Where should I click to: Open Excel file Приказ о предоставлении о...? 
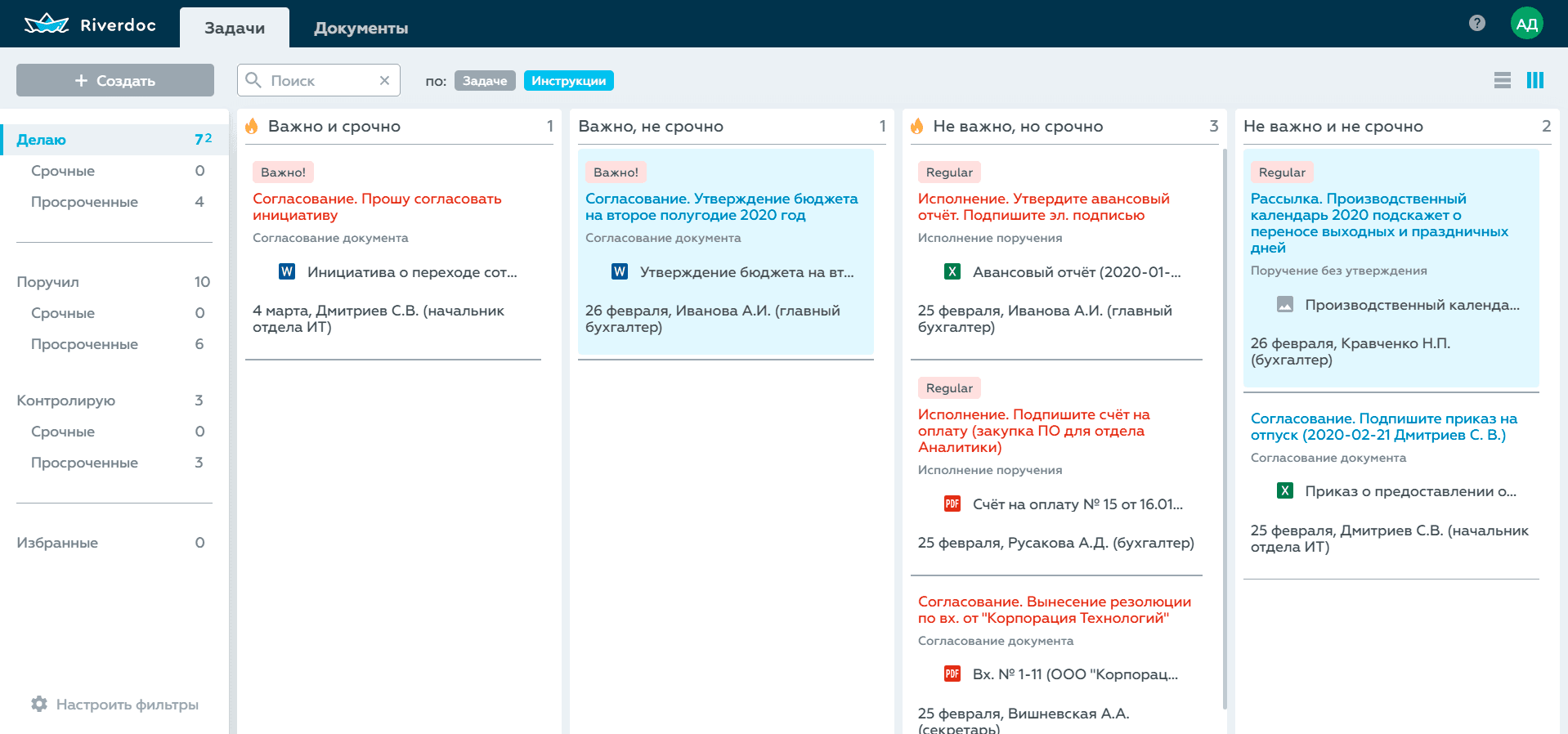coord(1396,491)
